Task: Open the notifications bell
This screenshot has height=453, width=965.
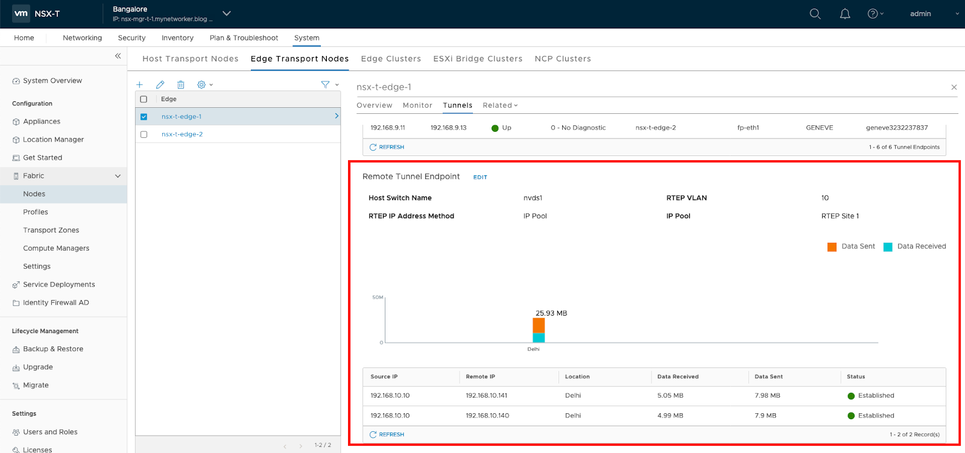Action: point(845,14)
